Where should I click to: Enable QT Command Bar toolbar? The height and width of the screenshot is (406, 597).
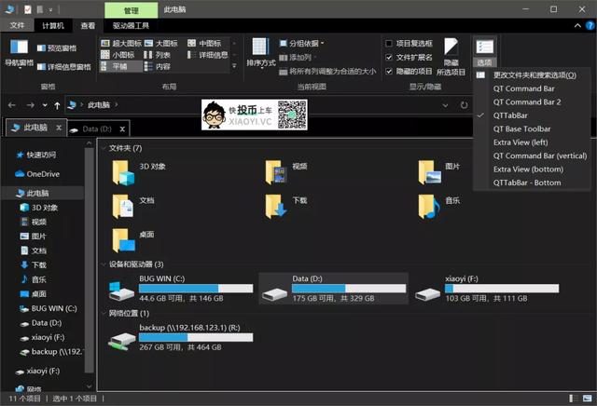pos(531,88)
